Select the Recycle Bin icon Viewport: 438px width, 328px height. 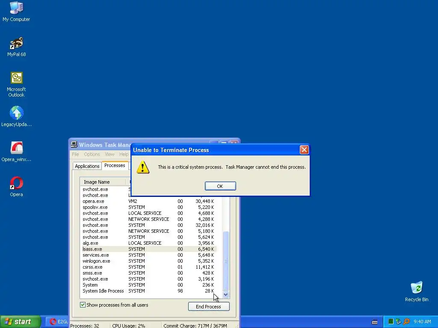[x=417, y=291]
